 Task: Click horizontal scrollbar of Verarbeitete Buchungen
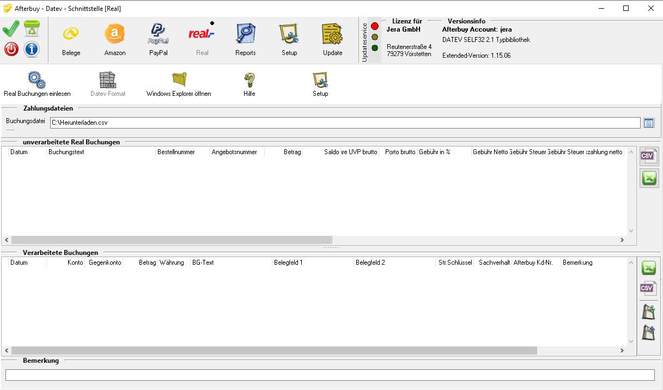(x=273, y=351)
